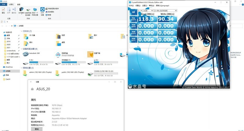The image size is (244, 131).
Task: Select the 本地磁盘 (F:) drive
Action: pos(70,62)
